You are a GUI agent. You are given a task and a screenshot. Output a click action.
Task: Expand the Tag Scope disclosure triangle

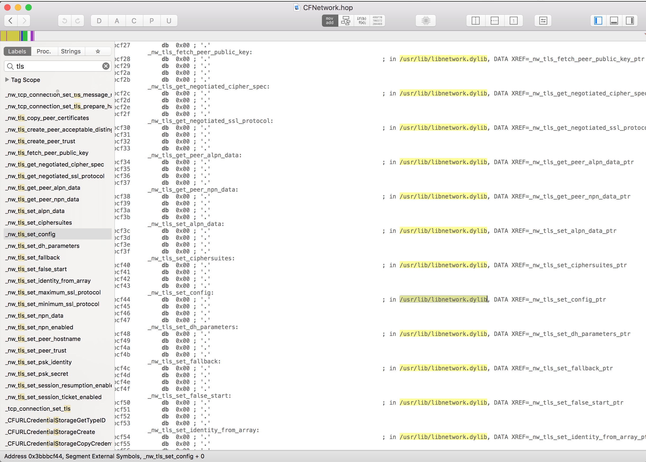(x=7, y=80)
